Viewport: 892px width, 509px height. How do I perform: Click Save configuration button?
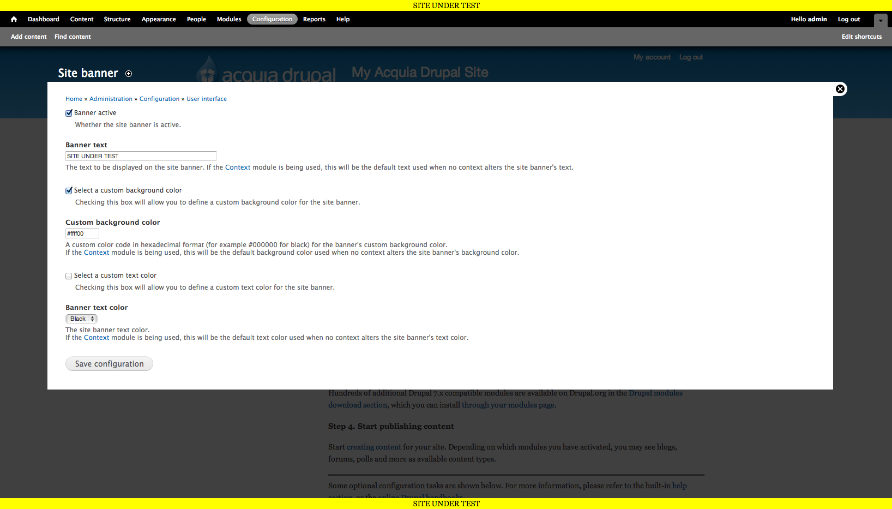point(109,364)
